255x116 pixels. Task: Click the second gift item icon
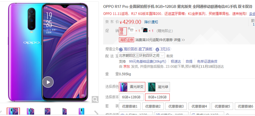pyautogui.click(x=145, y=30)
